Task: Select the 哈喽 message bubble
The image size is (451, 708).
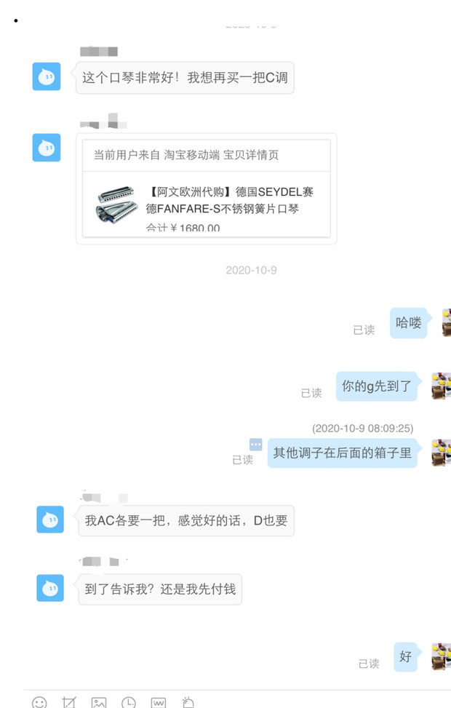Action: (x=408, y=323)
